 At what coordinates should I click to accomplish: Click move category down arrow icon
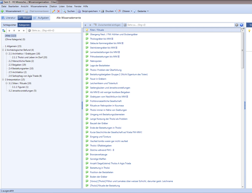14,30
